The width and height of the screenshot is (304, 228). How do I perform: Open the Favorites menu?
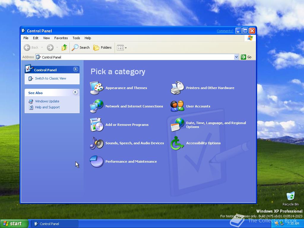click(61, 38)
